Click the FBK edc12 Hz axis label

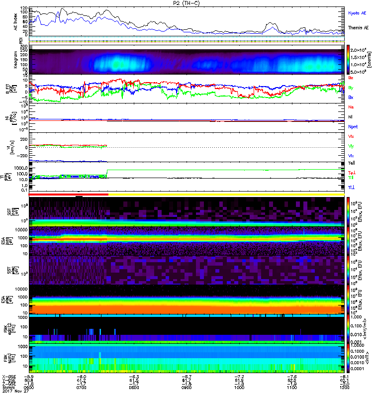pyautogui.click(x=10, y=329)
